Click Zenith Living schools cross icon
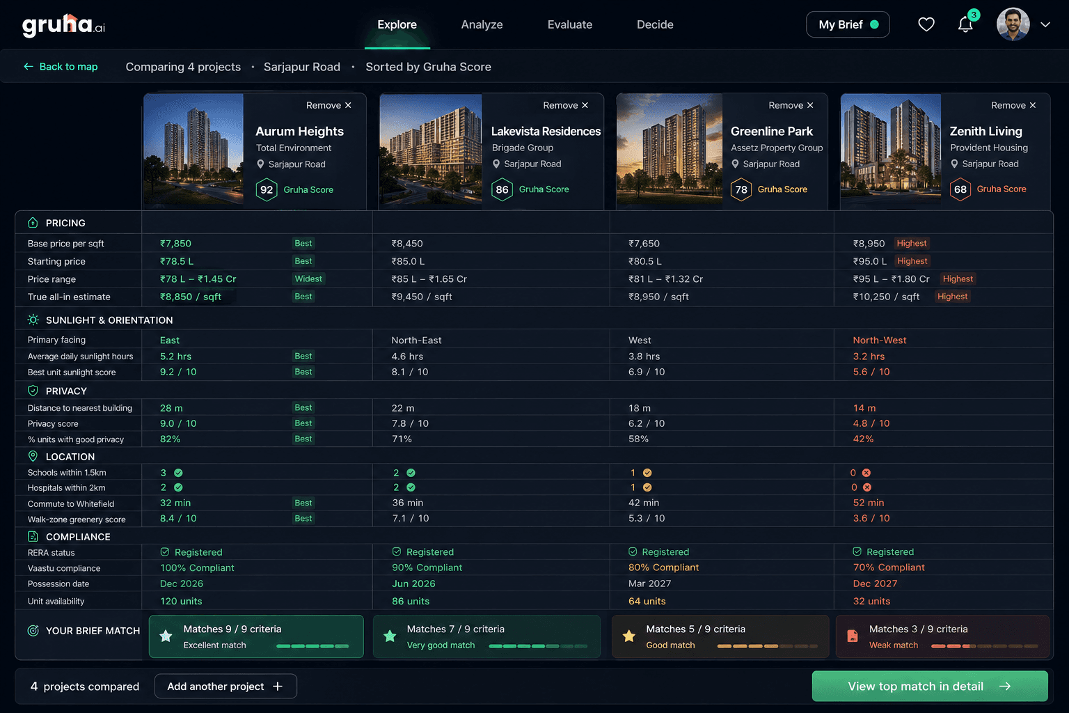The image size is (1069, 713). point(866,473)
